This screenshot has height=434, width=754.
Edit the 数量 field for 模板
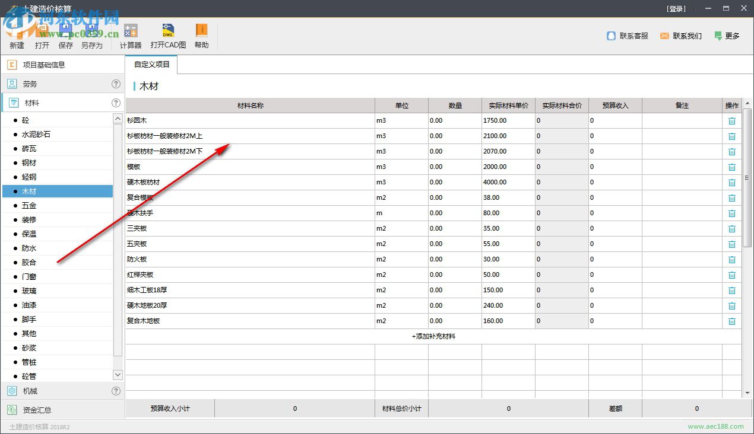[x=454, y=167]
